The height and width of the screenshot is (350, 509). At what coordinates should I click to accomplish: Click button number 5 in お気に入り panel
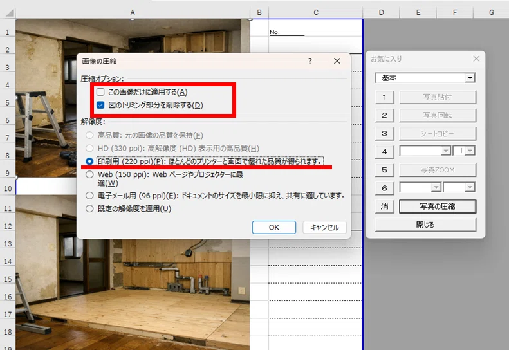[x=385, y=170]
